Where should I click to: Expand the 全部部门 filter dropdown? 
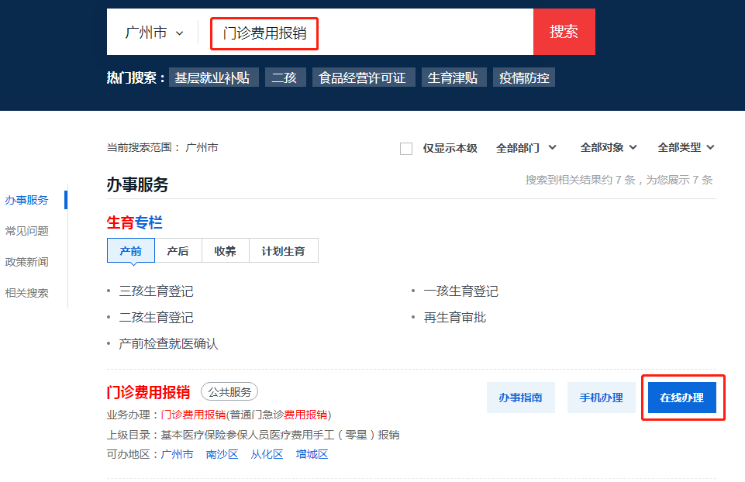tap(526, 147)
